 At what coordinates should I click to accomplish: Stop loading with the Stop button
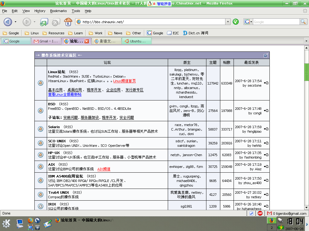coord(56,22)
